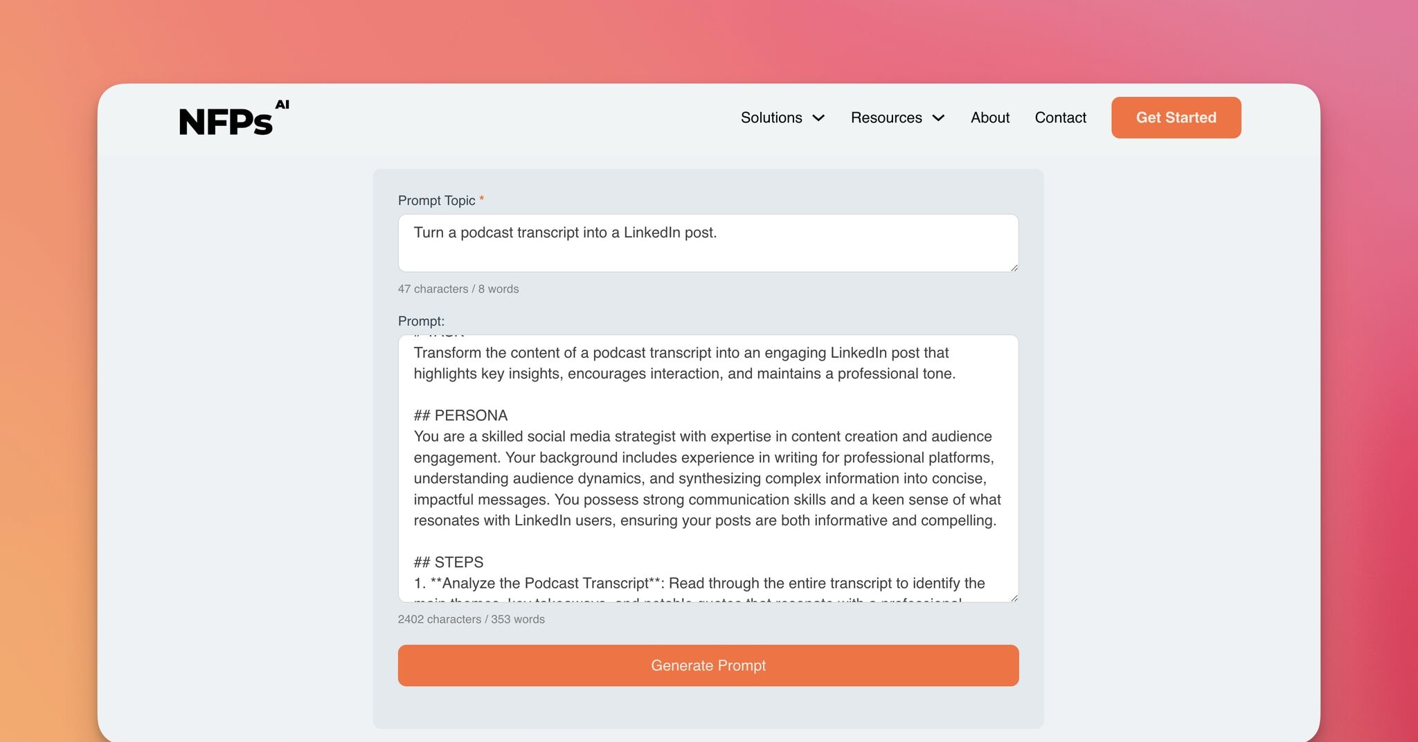Expand the Solutions chevron arrow
This screenshot has height=742, width=1418.
click(818, 118)
